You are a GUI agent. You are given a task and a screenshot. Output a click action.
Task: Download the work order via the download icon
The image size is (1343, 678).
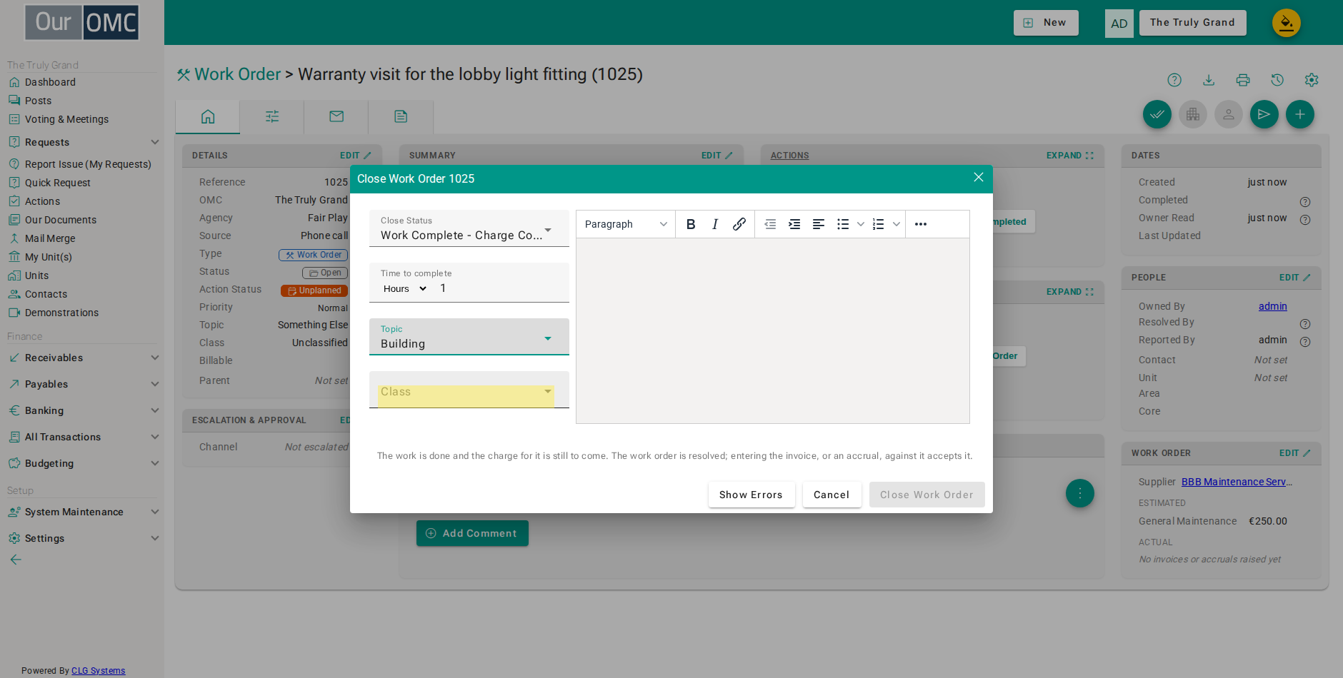point(1209,80)
